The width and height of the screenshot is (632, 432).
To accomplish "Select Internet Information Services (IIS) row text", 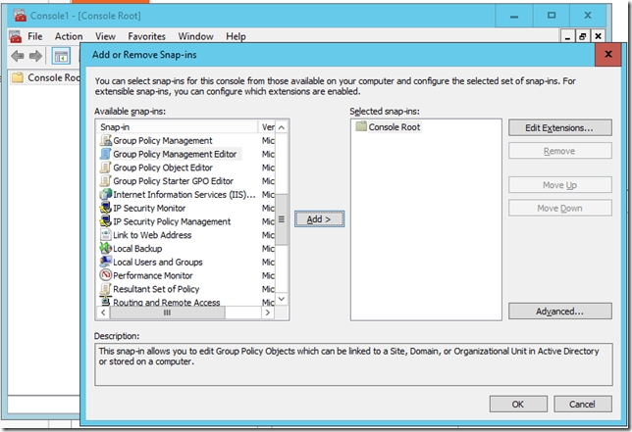I will (184, 195).
